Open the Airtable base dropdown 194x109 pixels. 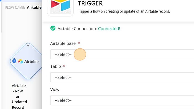tap(122, 54)
